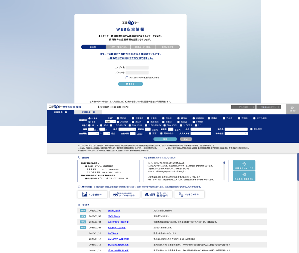The image size is (299, 253).
Task: Expand the 物件担当 dropdown
Action: pyautogui.click(x=236, y=133)
